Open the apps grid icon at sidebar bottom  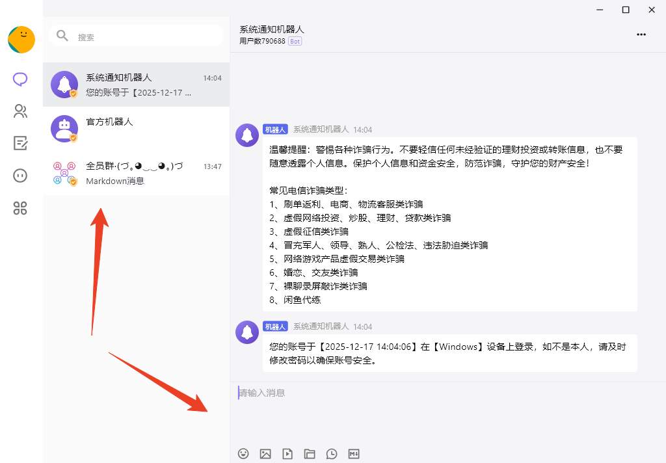(x=20, y=209)
